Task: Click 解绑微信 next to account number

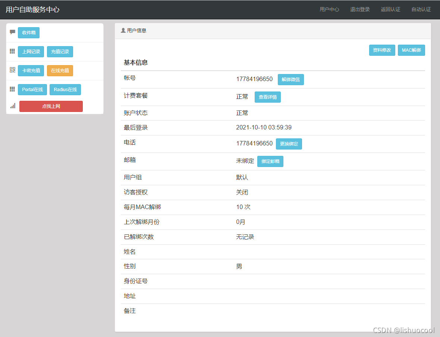Action: click(x=291, y=80)
